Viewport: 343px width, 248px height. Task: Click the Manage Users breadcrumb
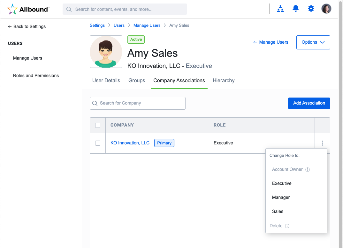pos(147,25)
